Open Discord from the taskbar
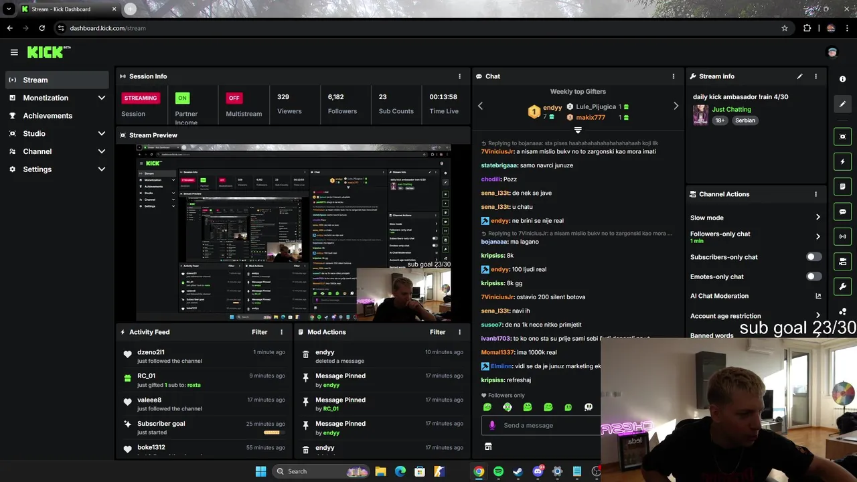This screenshot has width=857, height=482. point(538,471)
